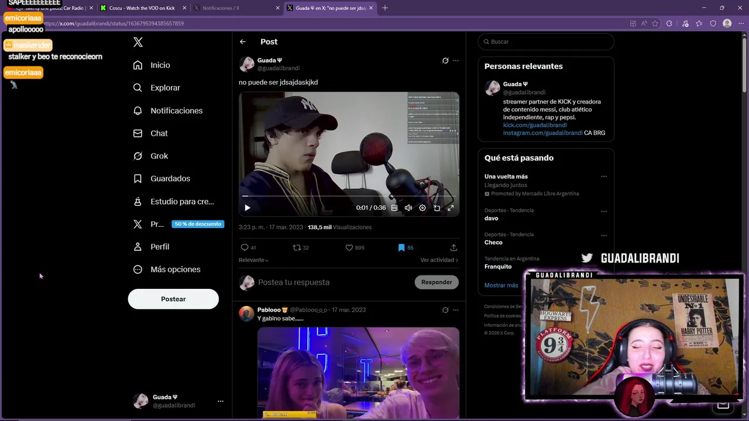Open Chat from the sidebar
Screen dimensions: 749x421
pos(150,133)
